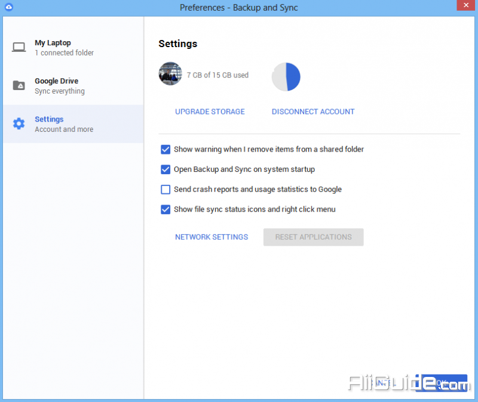Click the bold Settings heading
The width and height of the screenshot is (478, 402).
point(177,44)
